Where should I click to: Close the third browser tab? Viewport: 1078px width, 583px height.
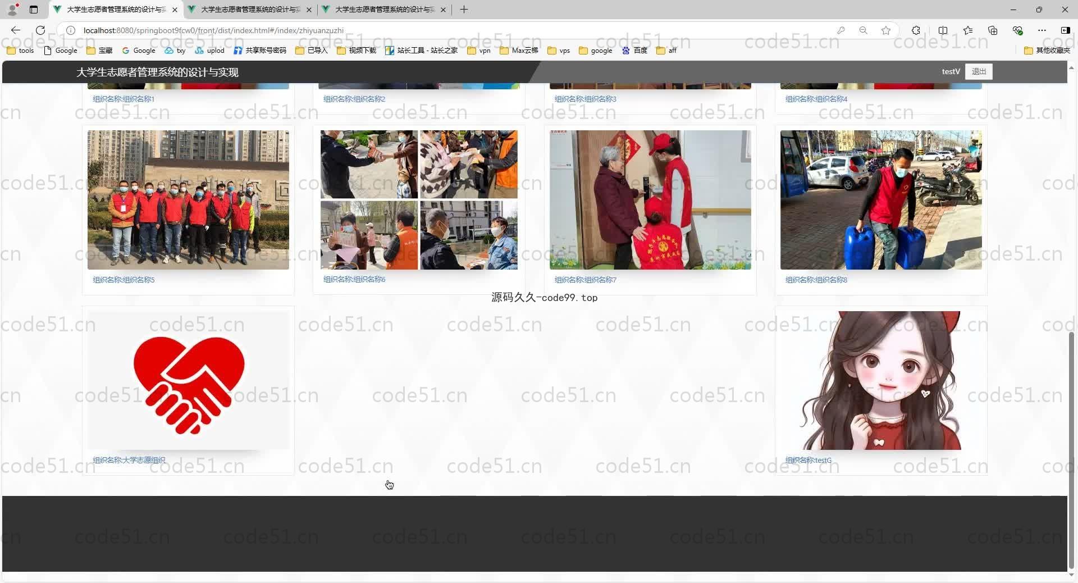tap(443, 10)
